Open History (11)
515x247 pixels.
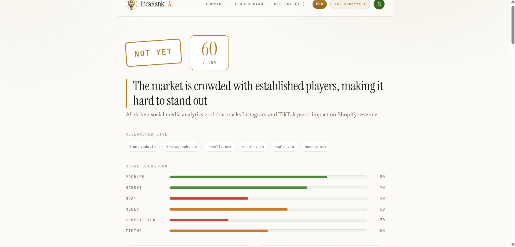289,4
